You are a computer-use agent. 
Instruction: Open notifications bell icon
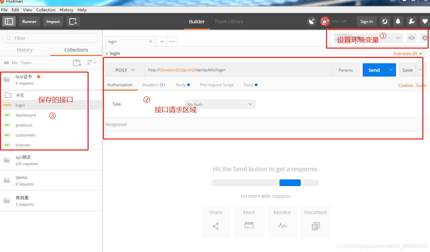[398, 22]
